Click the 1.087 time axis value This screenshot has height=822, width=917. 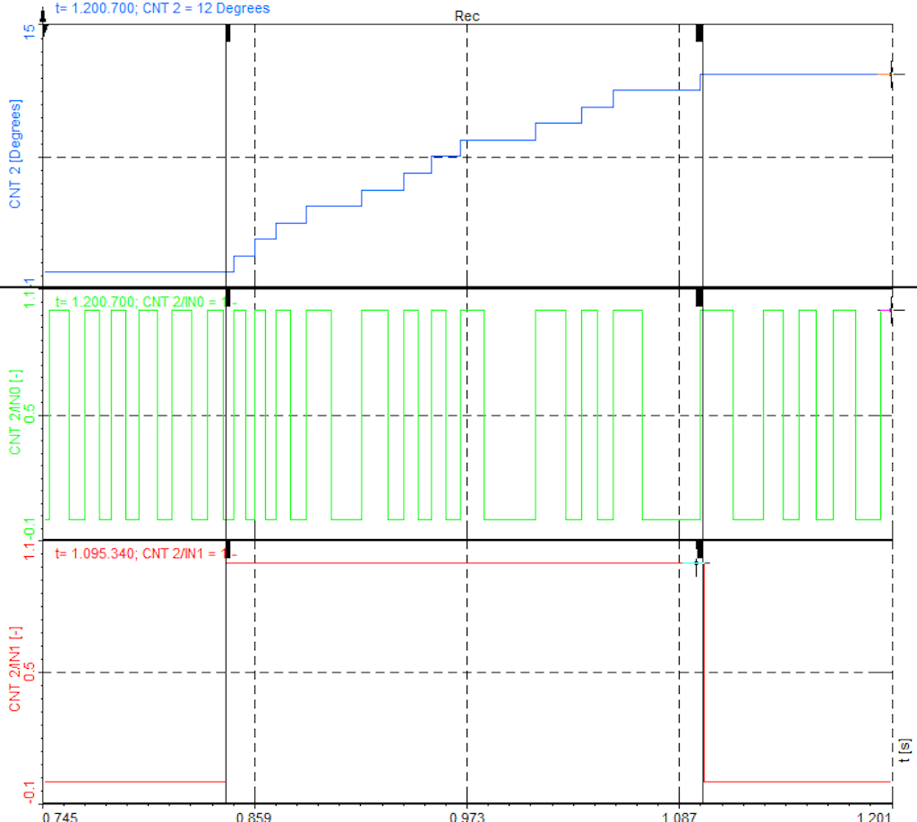pos(679,817)
